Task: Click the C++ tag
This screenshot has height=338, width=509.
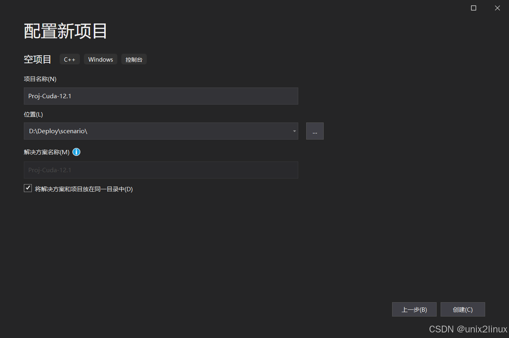Action: 70,59
